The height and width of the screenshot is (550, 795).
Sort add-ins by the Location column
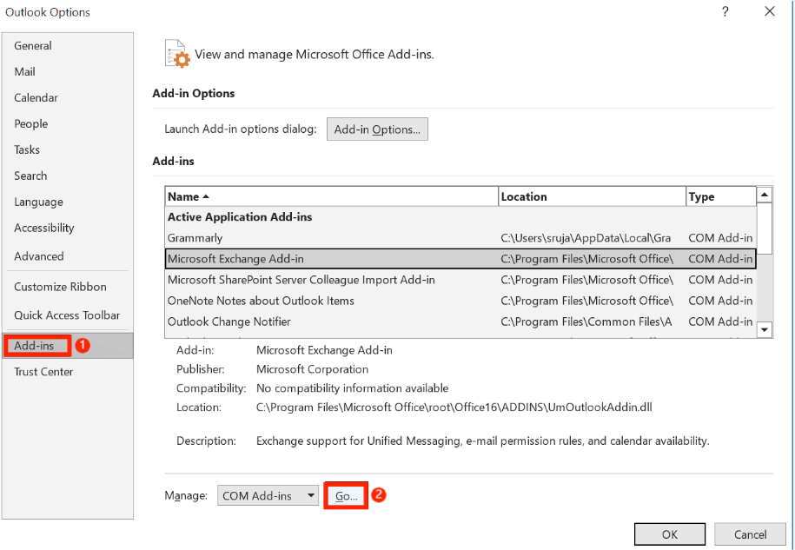[592, 196]
